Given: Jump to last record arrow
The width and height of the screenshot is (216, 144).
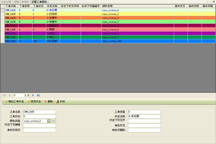Looking at the screenshot, I should point(38,95).
